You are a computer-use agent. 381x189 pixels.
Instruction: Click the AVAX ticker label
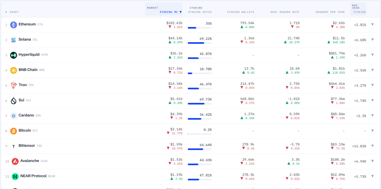coord(44,161)
